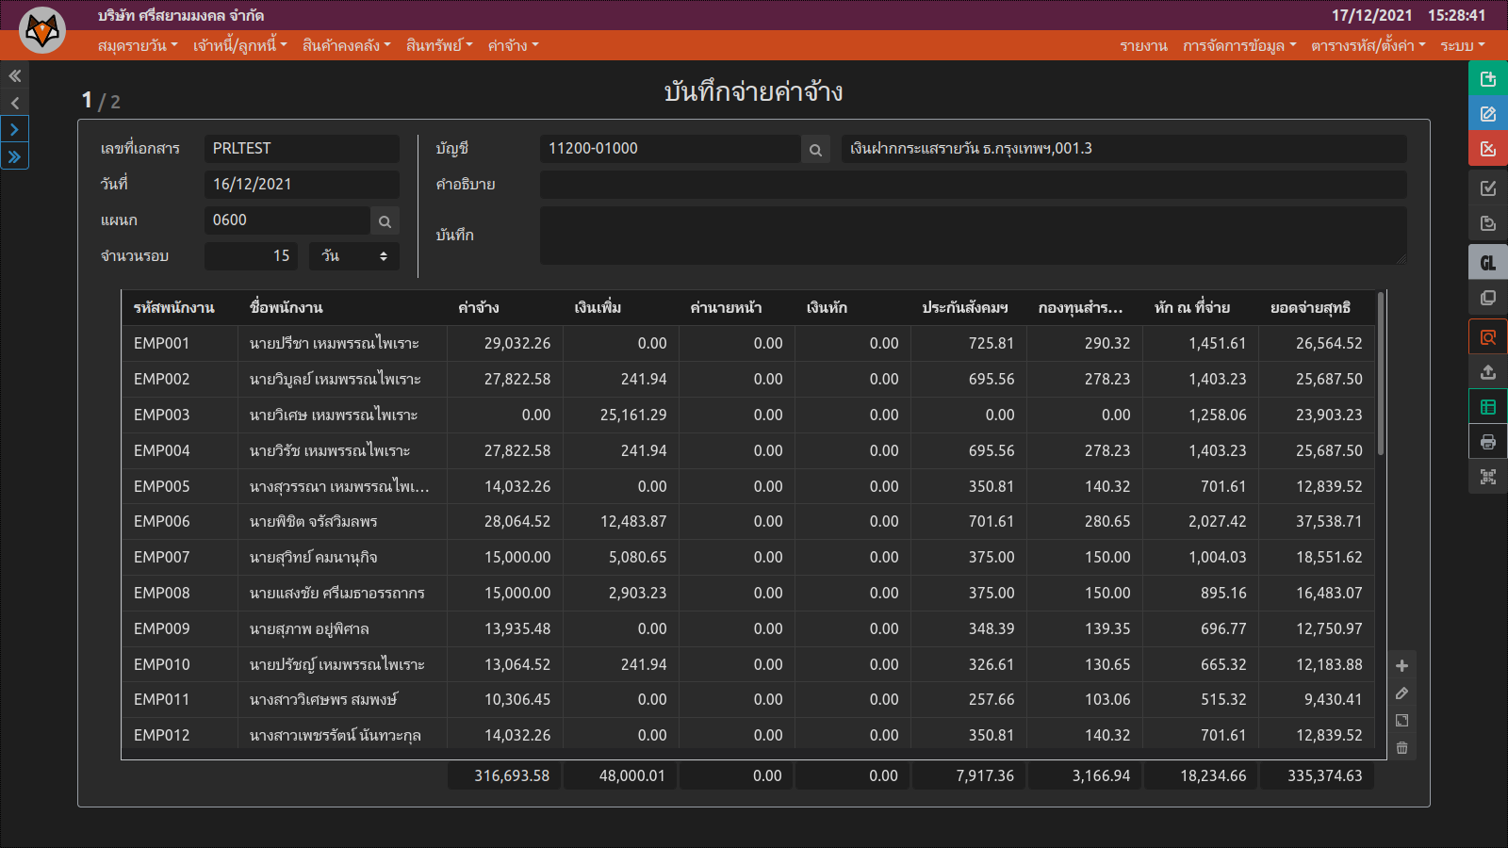Click the expand table icon below pencil
Screen dimensions: 1508x848
(1401, 721)
